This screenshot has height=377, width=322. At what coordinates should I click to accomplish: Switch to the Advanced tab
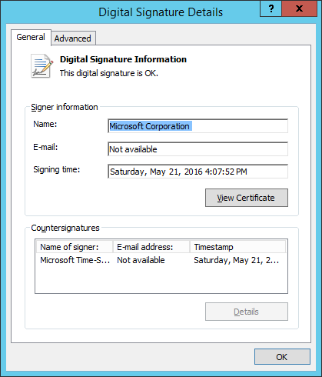click(x=73, y=38)
